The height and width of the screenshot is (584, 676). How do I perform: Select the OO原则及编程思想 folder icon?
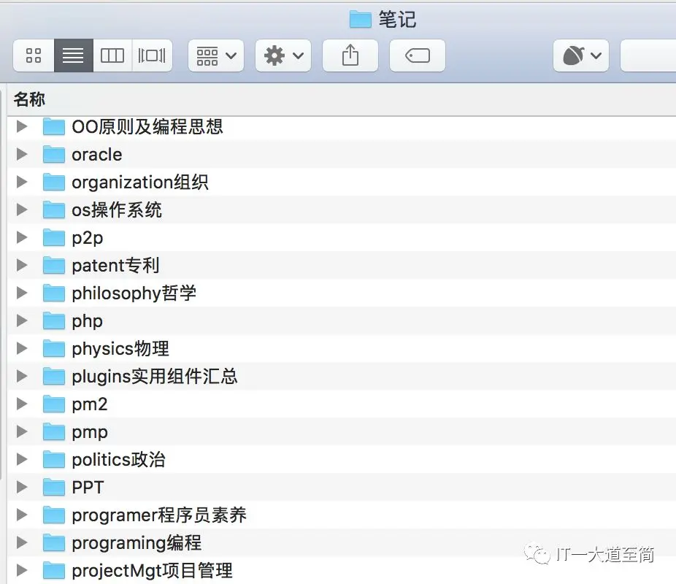point(54,126)
